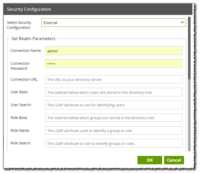Focus the Role Base text field
Screen dimensions: 200x174
[114, 118]
